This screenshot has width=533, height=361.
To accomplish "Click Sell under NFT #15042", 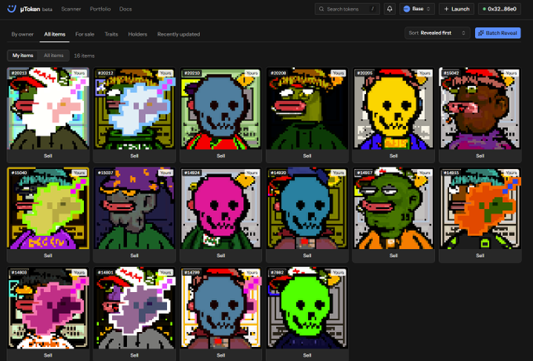I will click(x=480, y=156).
